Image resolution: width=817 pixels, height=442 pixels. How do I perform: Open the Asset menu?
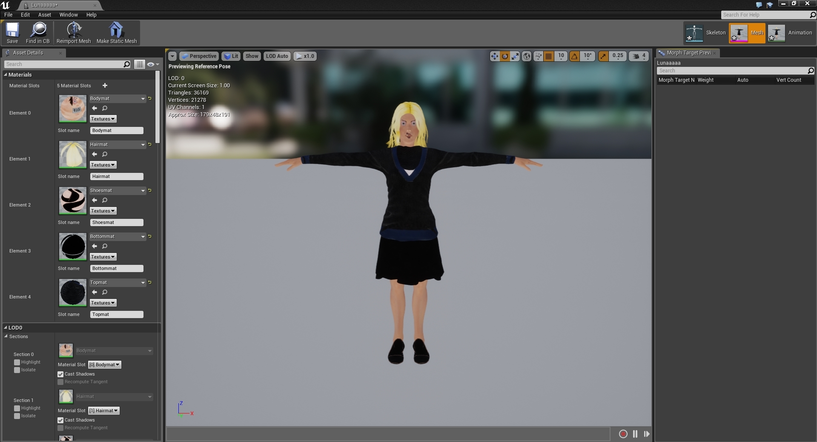pyautogui.click(x=45, y=14)
